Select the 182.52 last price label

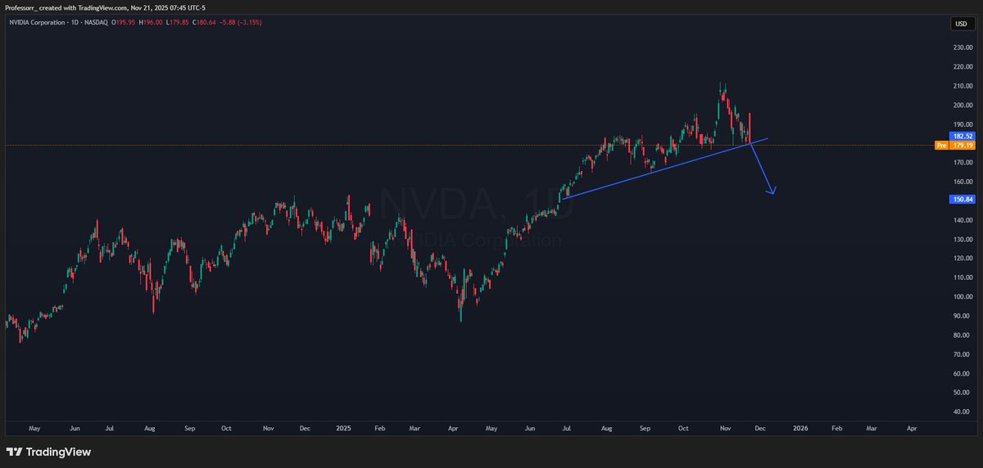click(x=962, y=136)
